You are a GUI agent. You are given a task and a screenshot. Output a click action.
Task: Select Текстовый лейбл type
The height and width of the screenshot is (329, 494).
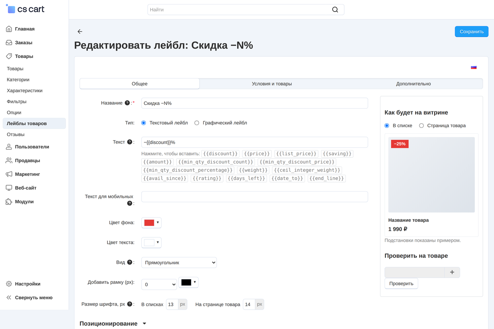pos(144,123)
